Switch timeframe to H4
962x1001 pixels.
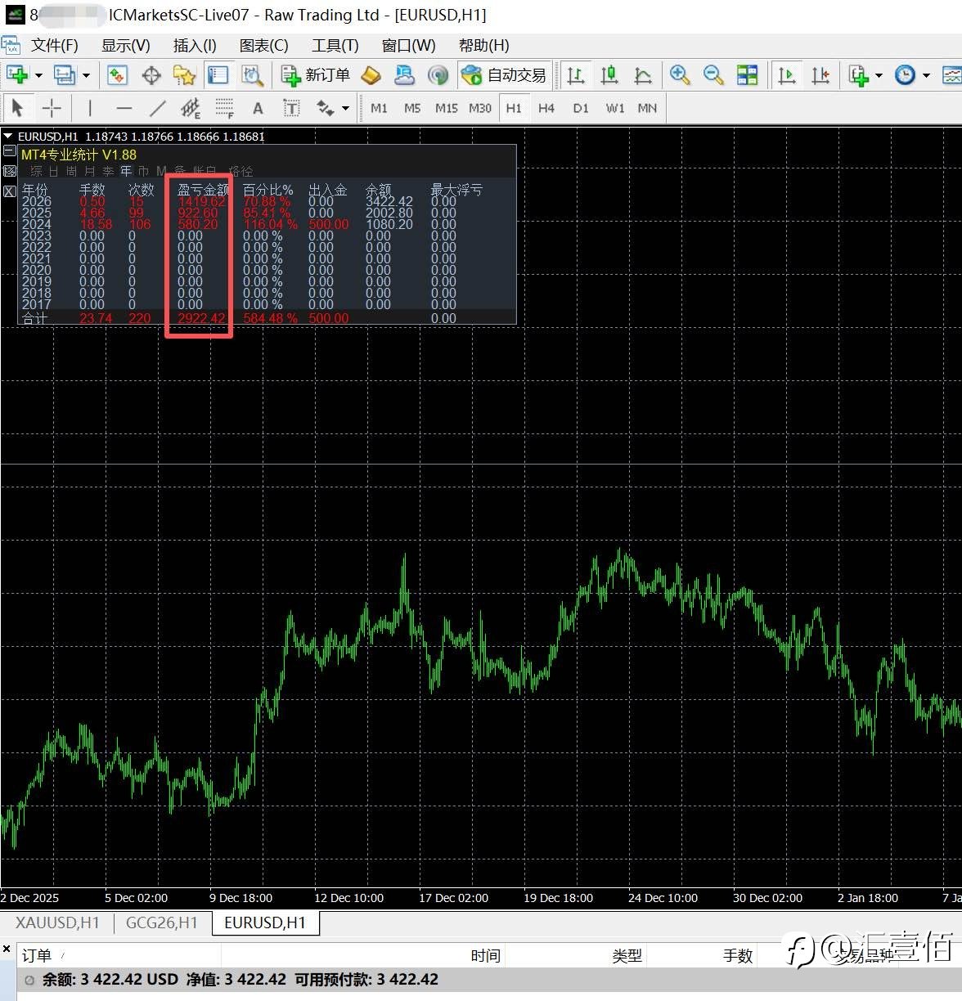[546, 108]
